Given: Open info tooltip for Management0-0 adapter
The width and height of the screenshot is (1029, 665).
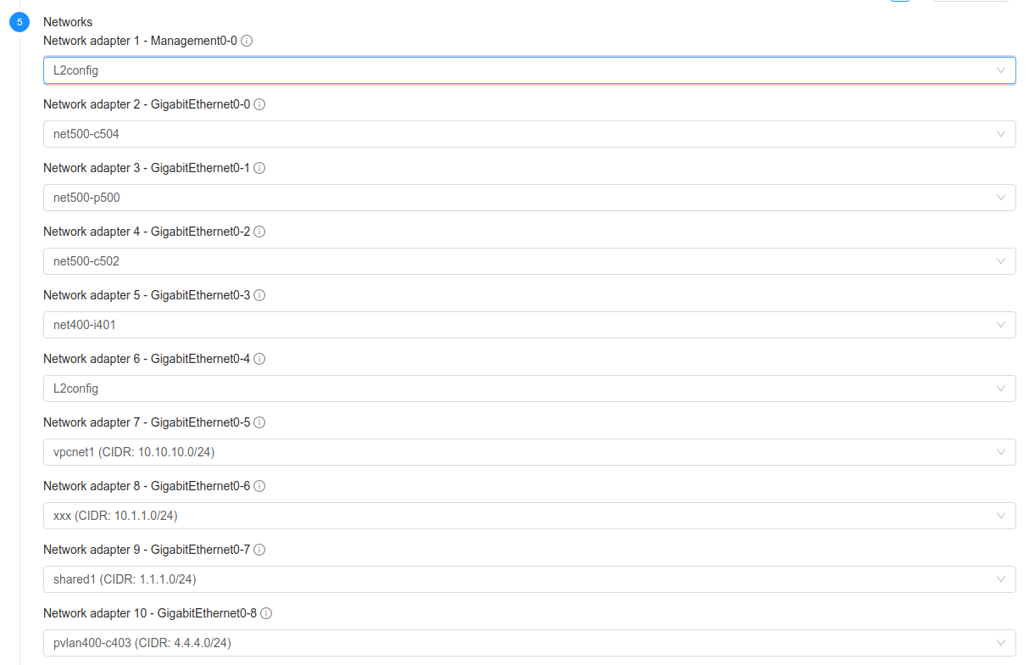Looking at the screenshot, I should [x=246, y=40].
